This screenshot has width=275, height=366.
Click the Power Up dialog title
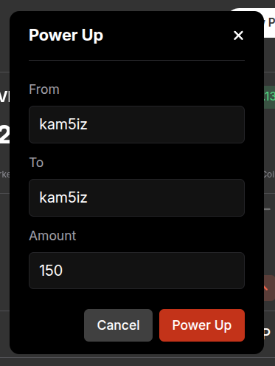(66, 35)
